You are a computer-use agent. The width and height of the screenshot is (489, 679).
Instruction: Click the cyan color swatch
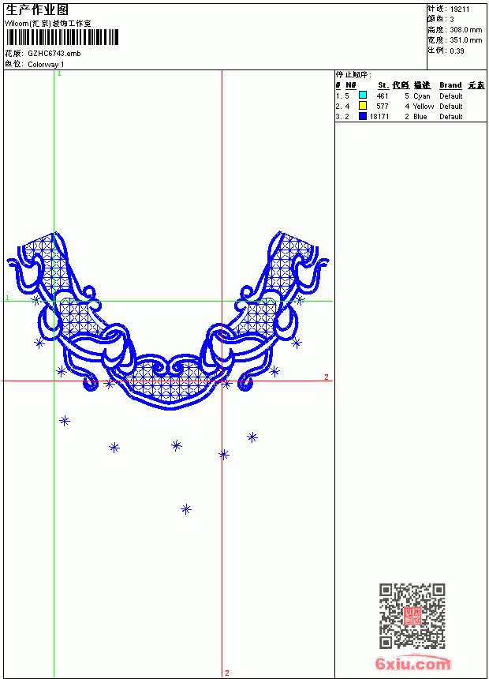click(363, 96)
